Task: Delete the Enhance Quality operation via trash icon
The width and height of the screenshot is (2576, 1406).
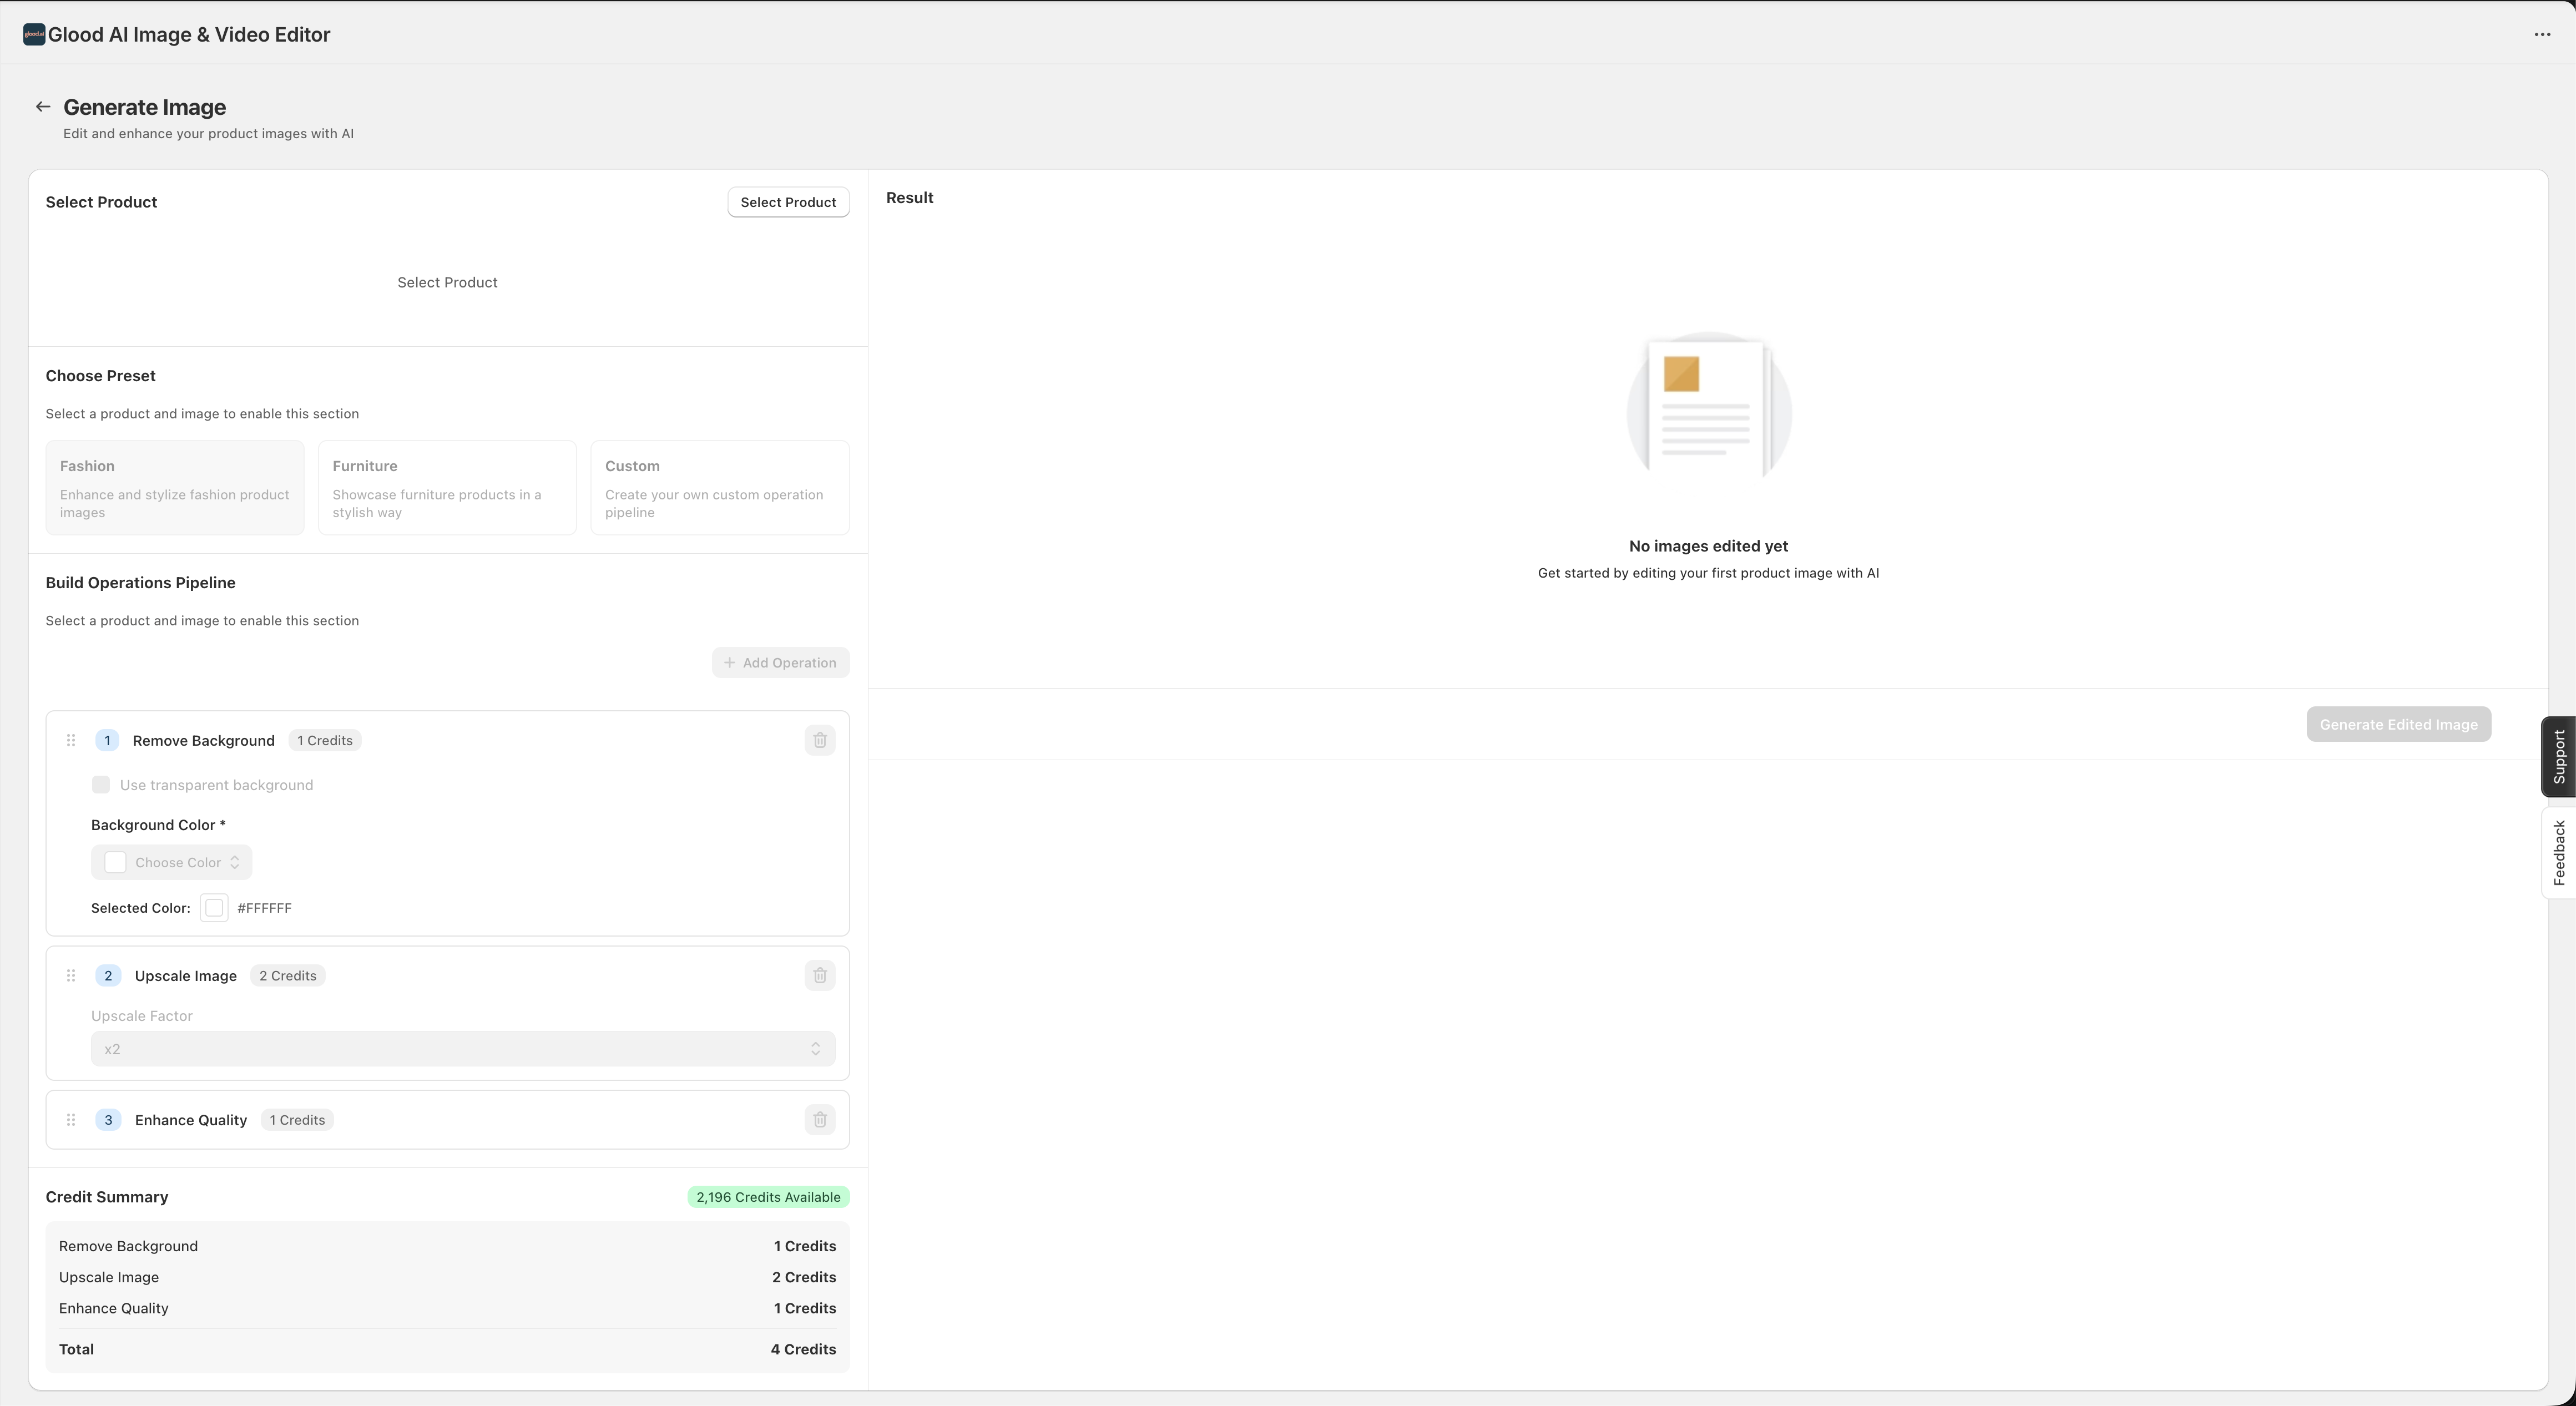Action: point(820,1120)
